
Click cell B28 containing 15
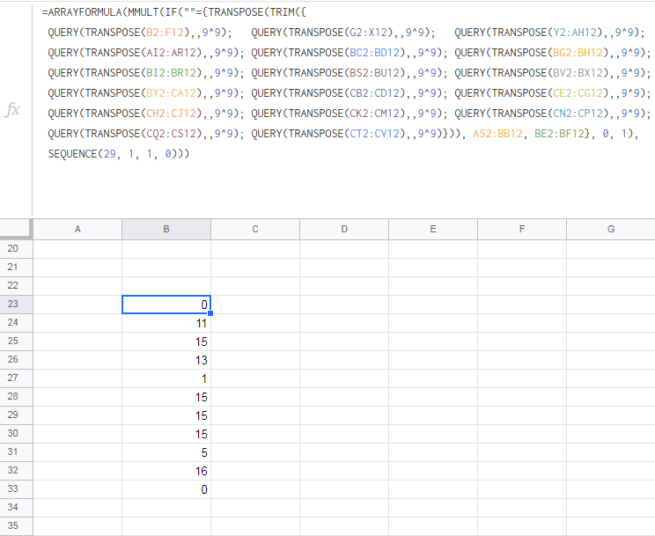pyautogui.click(x=166, y=397)
